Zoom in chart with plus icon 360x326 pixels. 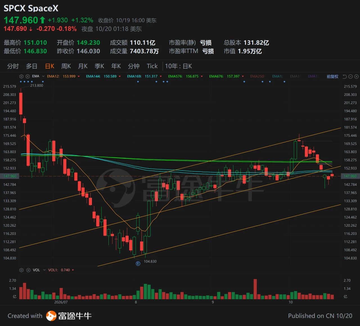point(356,77)
